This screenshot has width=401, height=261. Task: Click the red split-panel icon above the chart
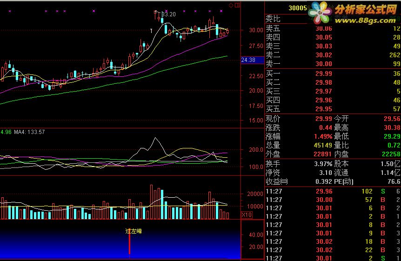[237, 5]
